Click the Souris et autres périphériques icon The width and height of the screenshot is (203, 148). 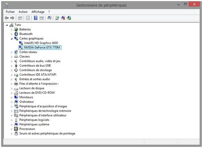[x=16, y=133]
